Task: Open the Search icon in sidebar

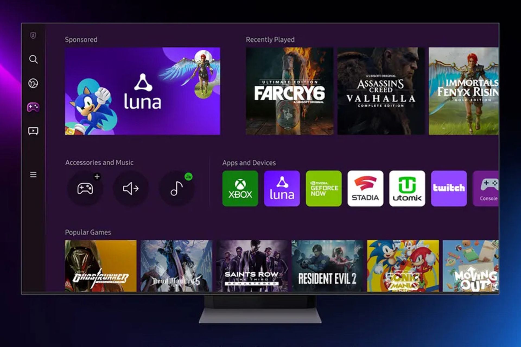Action: tap(33, 59)
